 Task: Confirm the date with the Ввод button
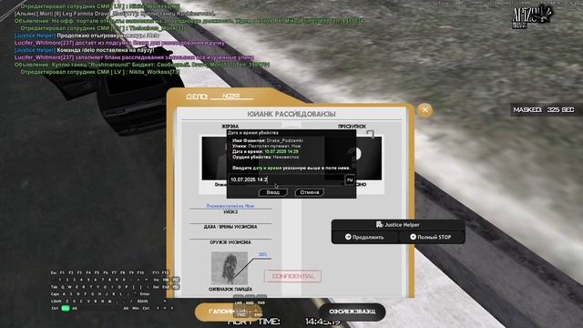[x=273, y=192]
